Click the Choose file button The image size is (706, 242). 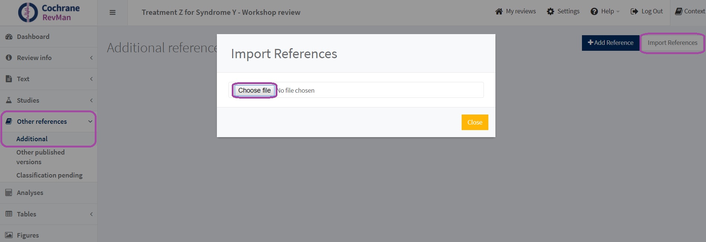tap(254, 90)
